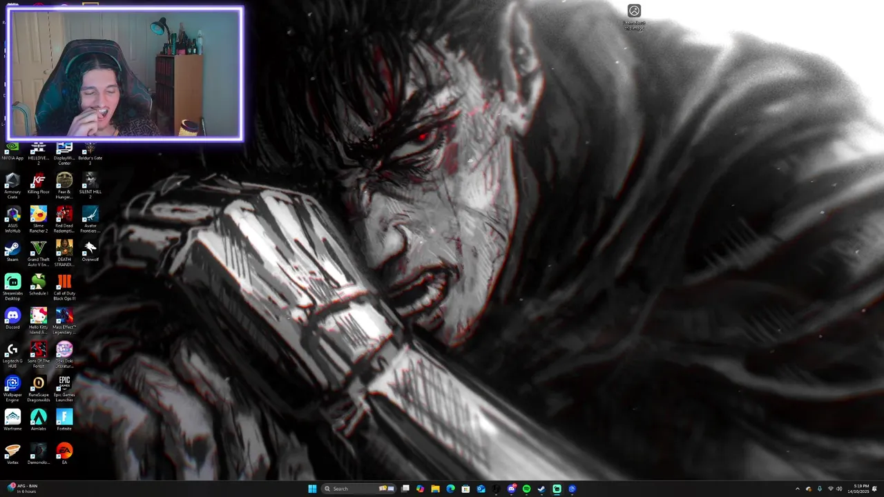Screen dimensions: 884x497
Task: Select the Killing Floor 3 icon
Action: point(38,186)
